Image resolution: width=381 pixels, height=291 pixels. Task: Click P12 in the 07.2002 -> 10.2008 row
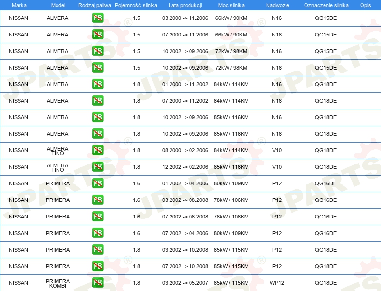tap(277, 266)
